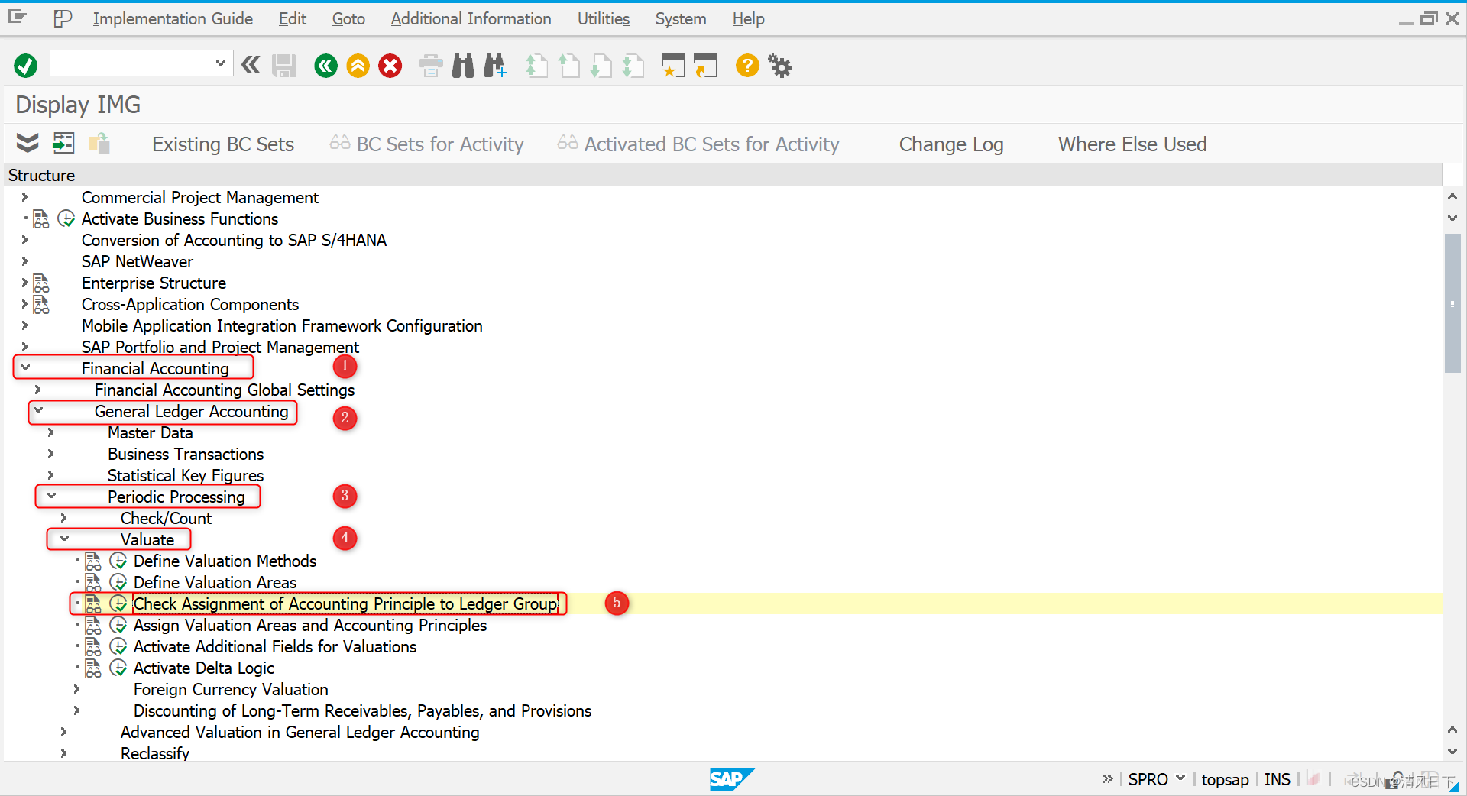Collapse the Financial Accounting node

[x=25, y=368]
